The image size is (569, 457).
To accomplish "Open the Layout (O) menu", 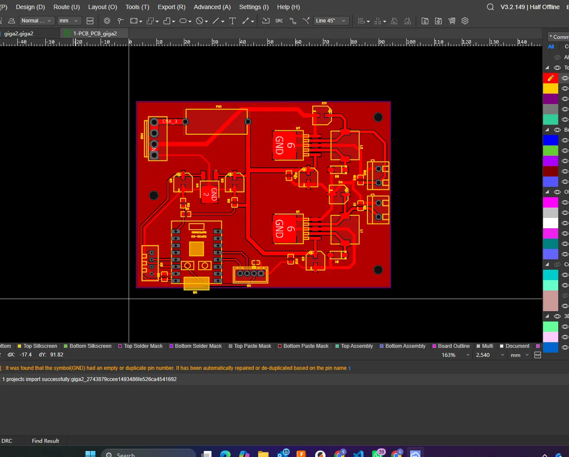I will [102, 7].
